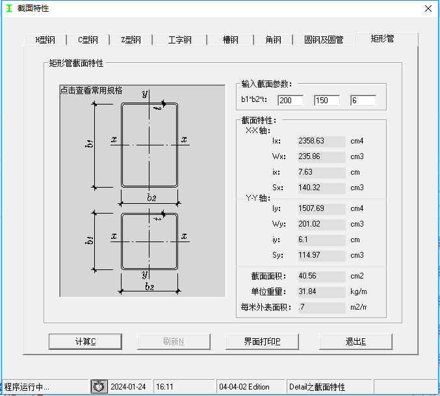The width and height of the screenshot is (440, 396).
Task: Click the 界面打印P button
Action: pos(262,341)
